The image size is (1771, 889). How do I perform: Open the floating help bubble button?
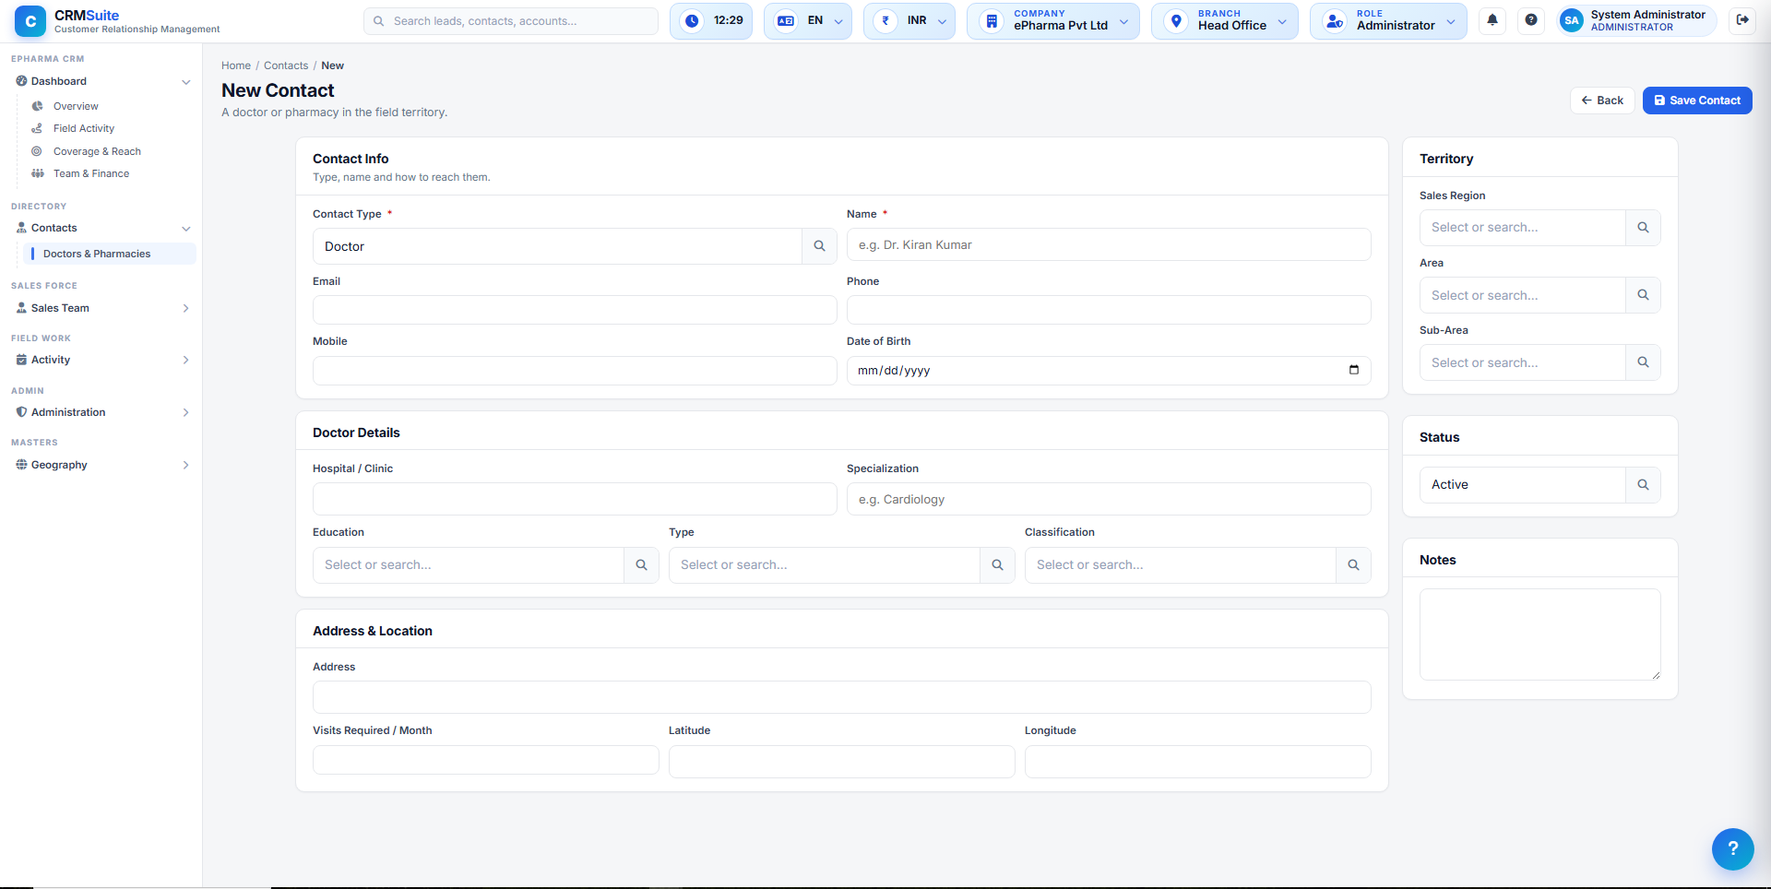click(x=1732, y=848)
